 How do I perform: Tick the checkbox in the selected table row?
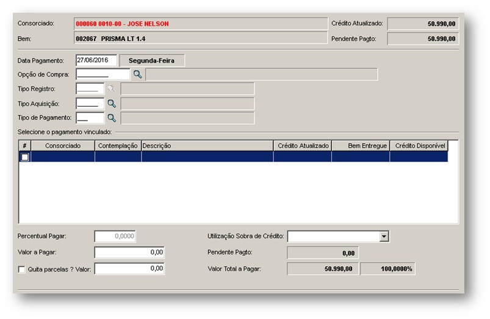tap(25, 157)
